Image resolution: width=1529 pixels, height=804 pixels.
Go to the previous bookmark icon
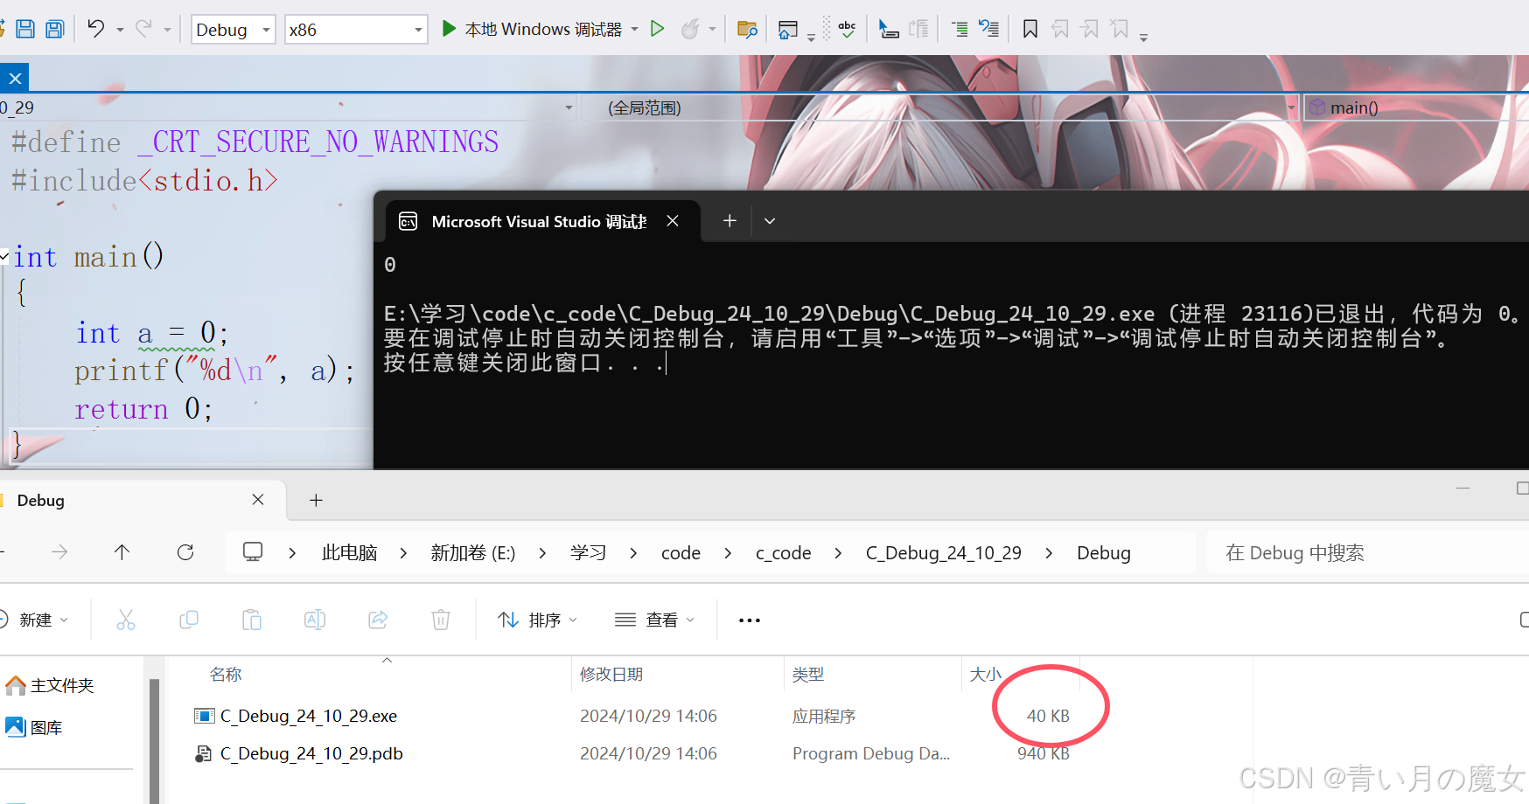pos(1060,29)
